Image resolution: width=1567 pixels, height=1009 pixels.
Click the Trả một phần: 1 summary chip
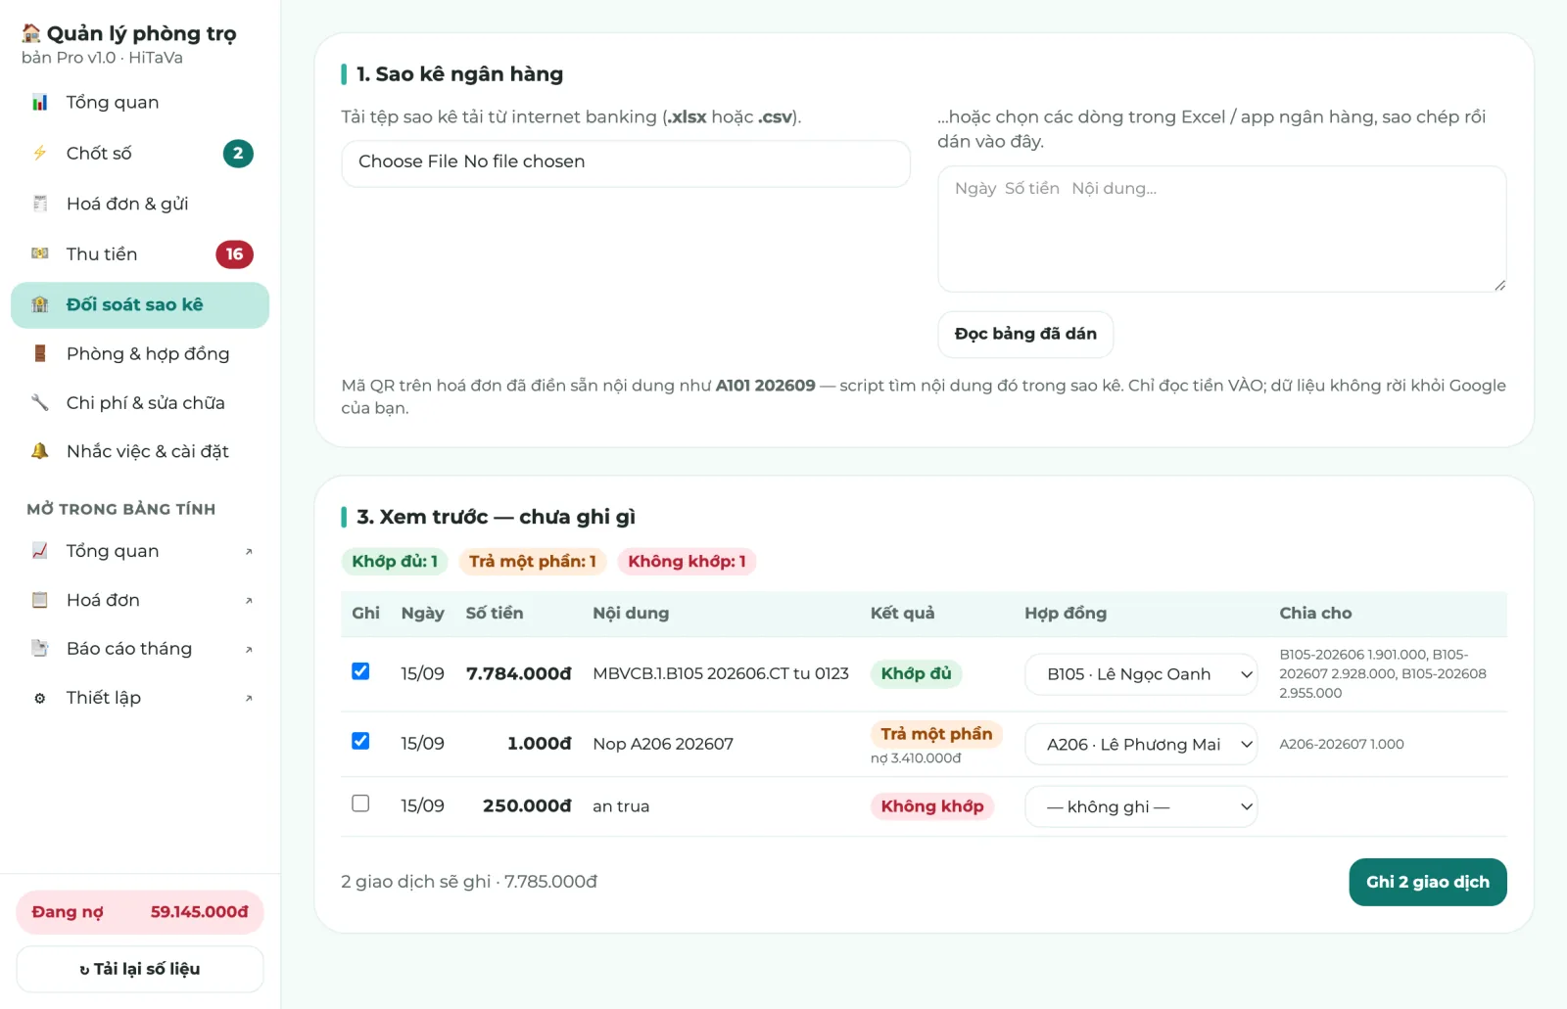(533, 562)
